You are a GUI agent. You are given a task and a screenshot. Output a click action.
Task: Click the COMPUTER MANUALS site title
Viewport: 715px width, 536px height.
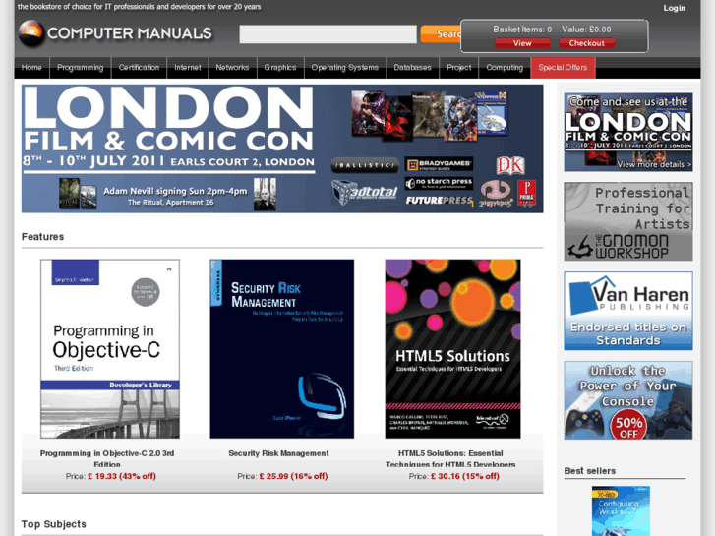point(130,33)
